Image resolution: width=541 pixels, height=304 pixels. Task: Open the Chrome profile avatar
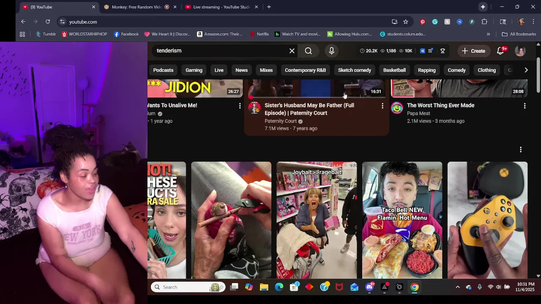tap(522, 22)
